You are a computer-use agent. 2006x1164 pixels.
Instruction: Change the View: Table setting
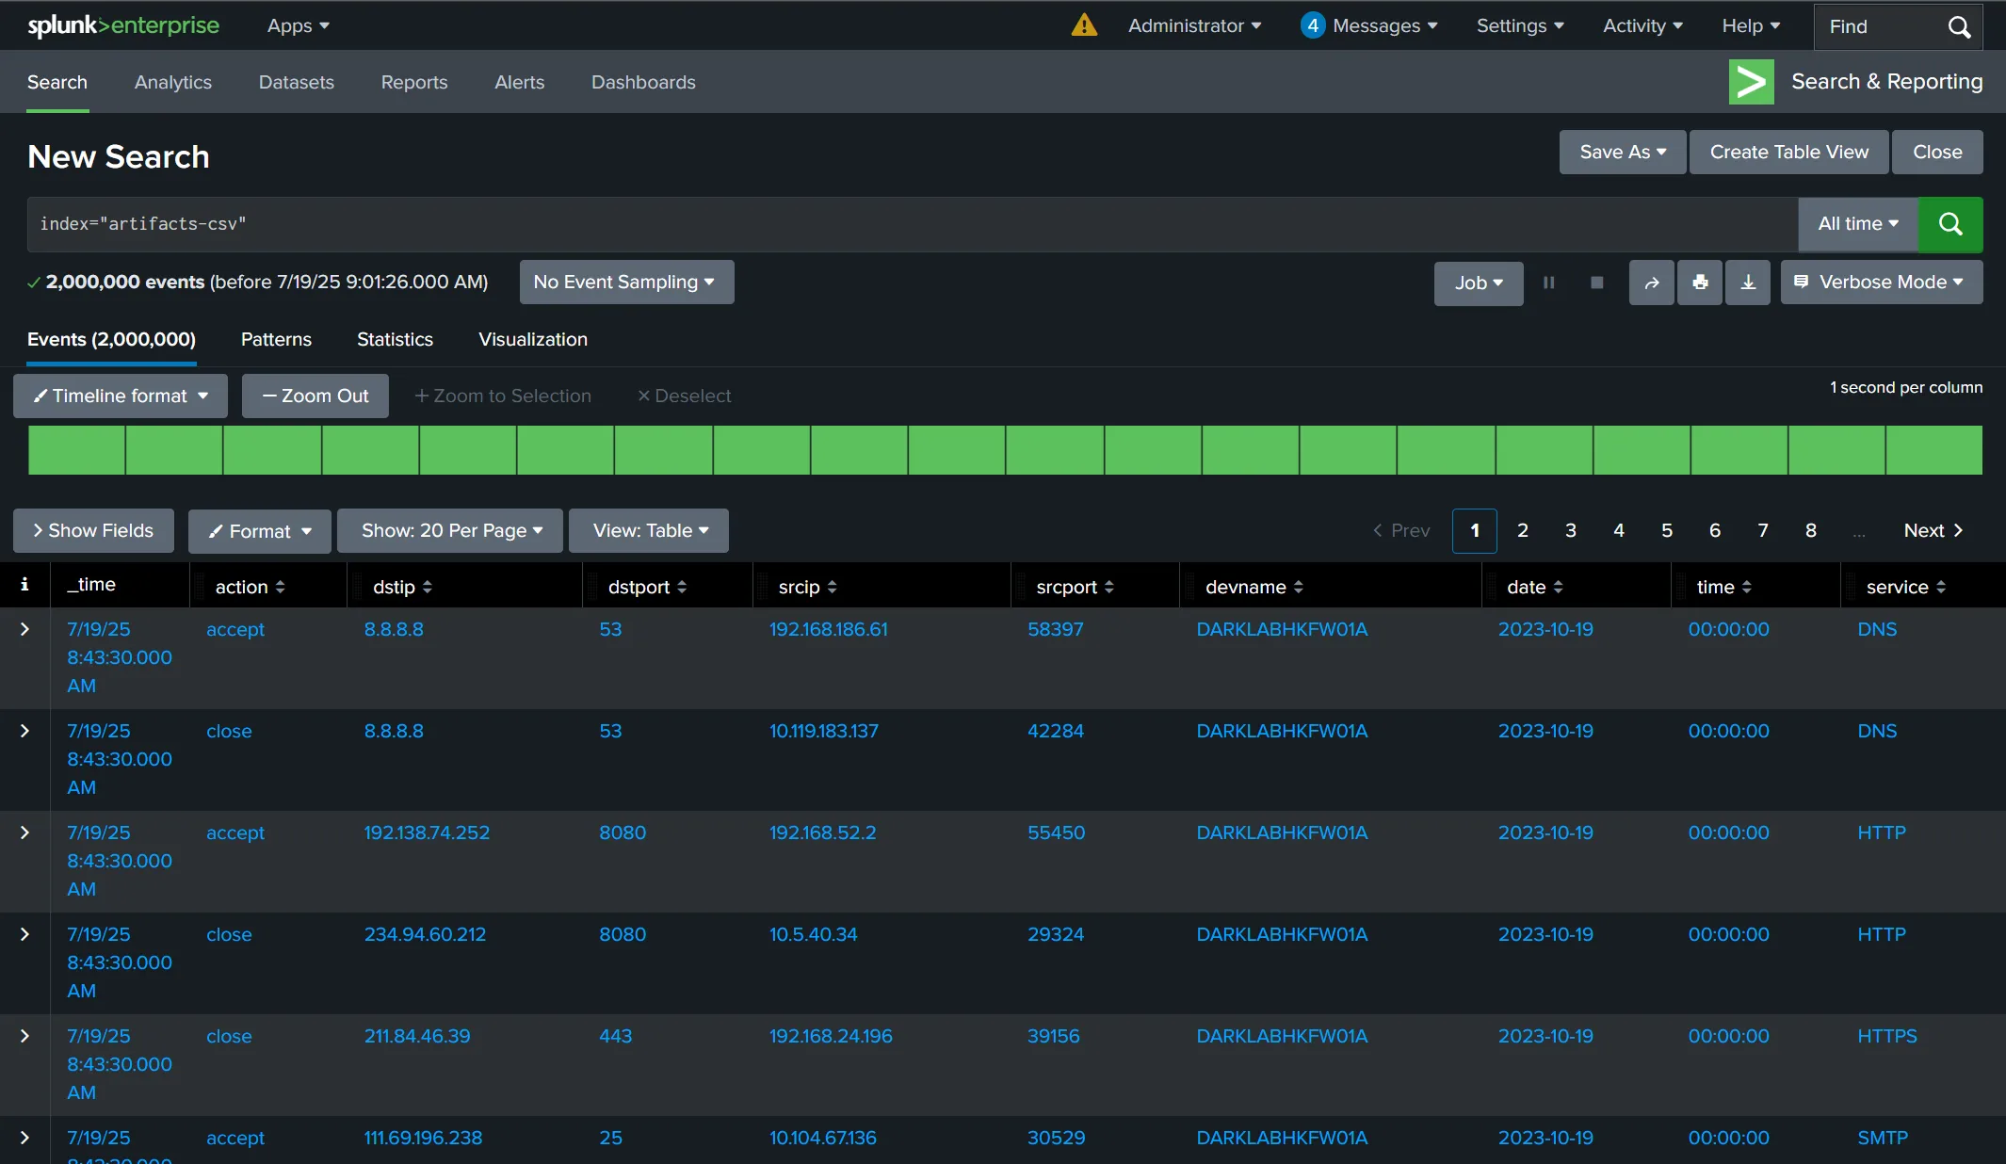coord(649,531)
